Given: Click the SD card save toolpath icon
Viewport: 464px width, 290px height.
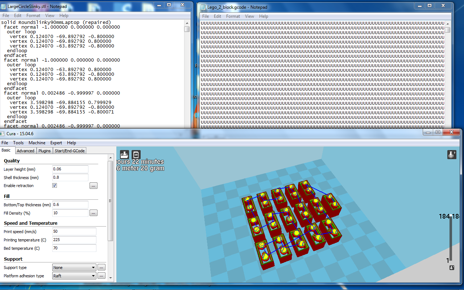Looking at the screenshot, I should (136, 155).
